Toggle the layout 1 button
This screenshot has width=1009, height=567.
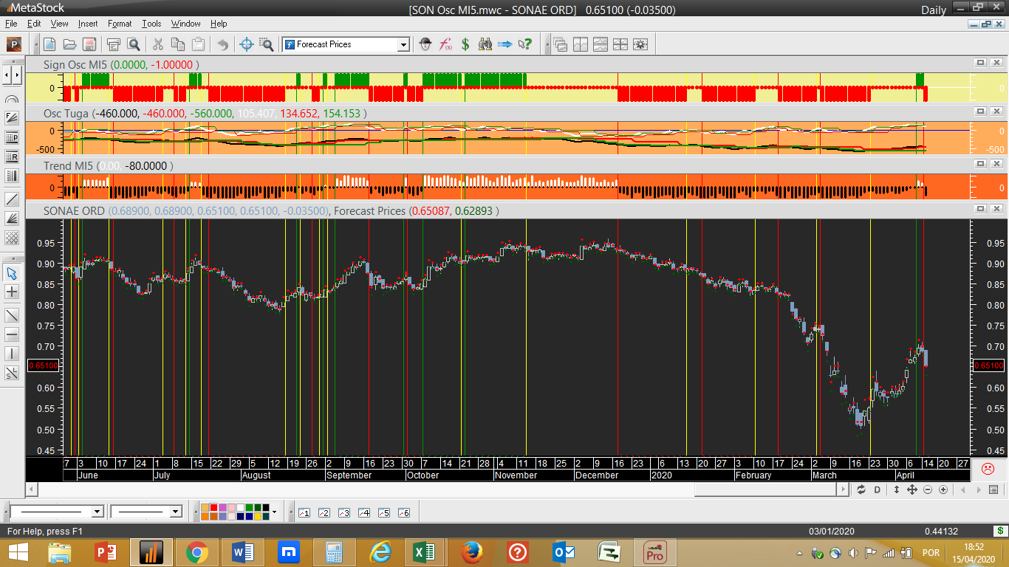tap(304, 512)
